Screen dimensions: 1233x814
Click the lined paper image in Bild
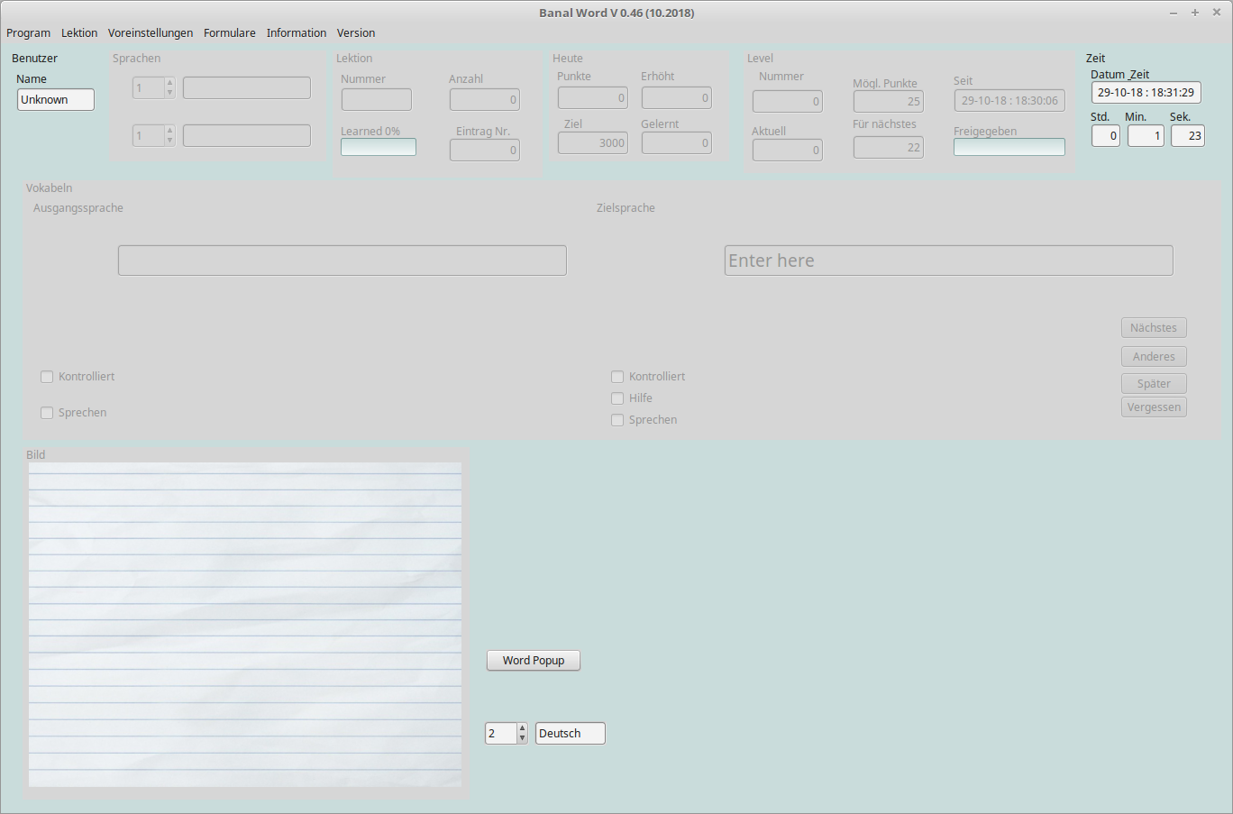click(245, 625)
